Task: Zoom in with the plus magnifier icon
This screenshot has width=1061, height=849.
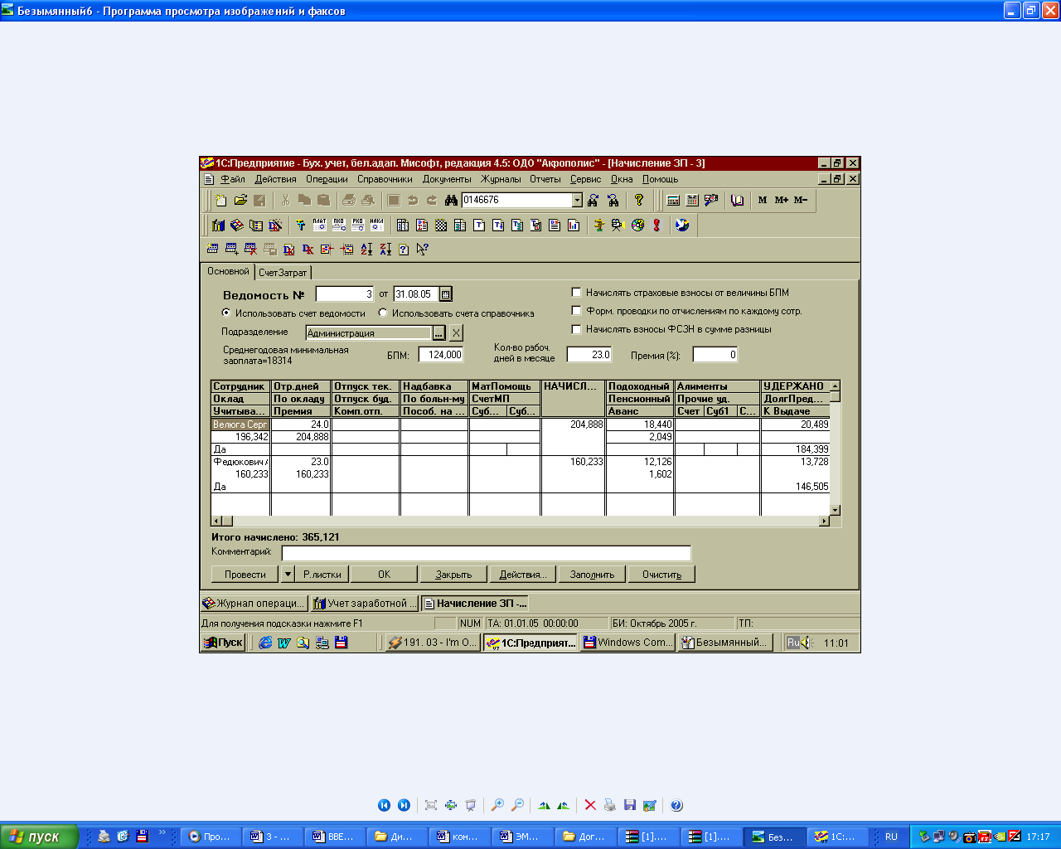Action: (497, 805)
